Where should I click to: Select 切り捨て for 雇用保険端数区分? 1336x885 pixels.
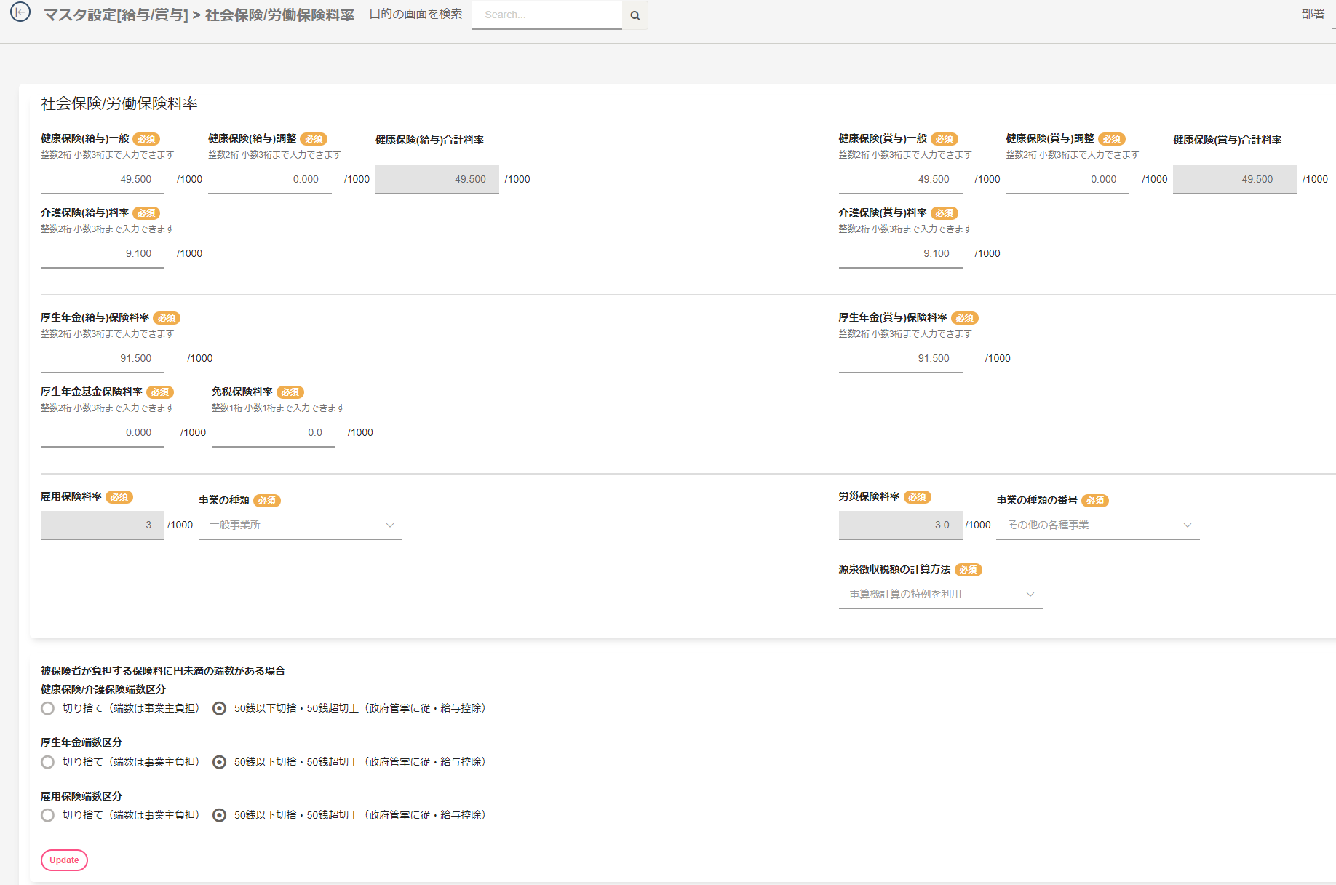(48, 815)
